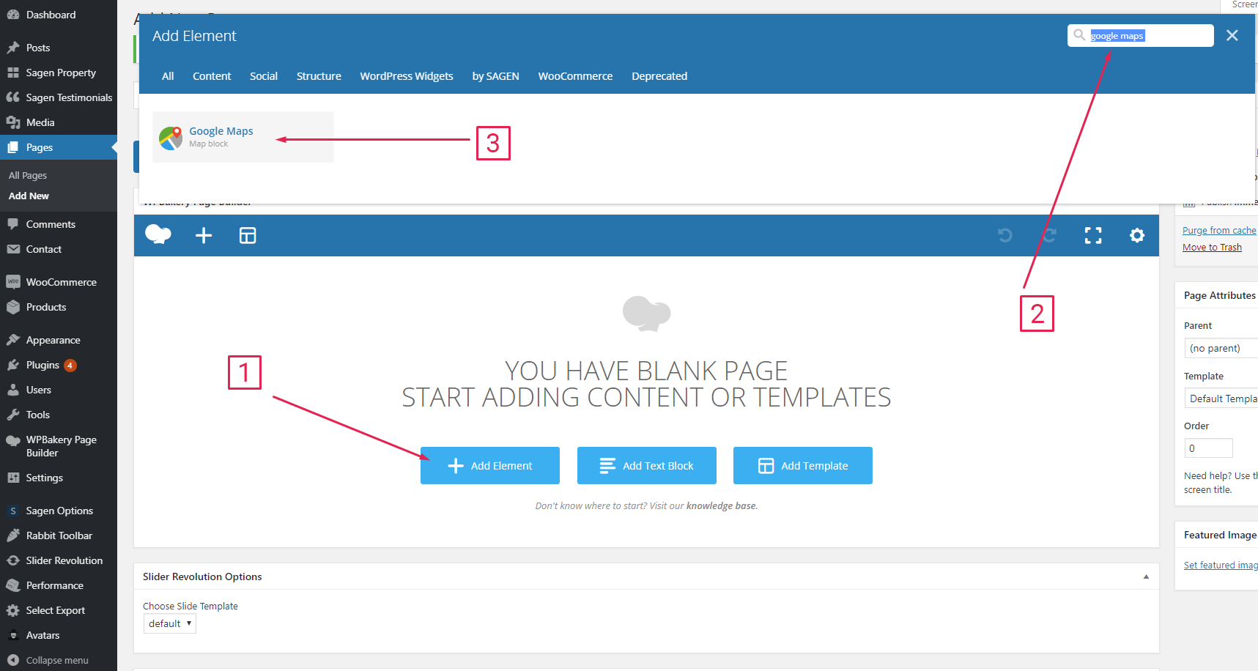Click the Add Template button
1258x671 pixels.
coord(802,466)
